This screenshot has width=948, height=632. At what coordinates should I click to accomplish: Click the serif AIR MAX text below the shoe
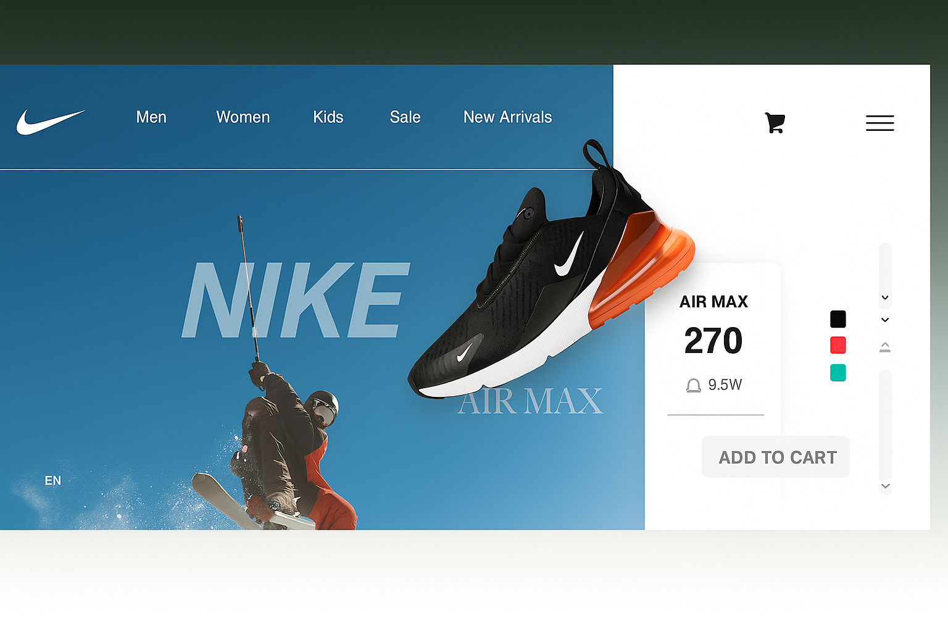[x=531, y=401]
